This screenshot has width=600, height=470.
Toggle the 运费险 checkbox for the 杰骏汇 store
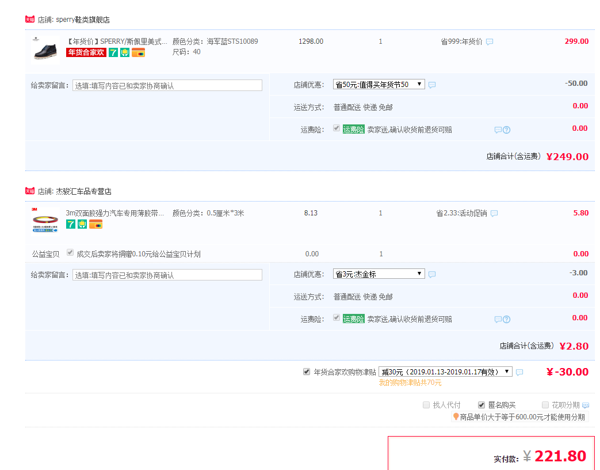(337, 317)
